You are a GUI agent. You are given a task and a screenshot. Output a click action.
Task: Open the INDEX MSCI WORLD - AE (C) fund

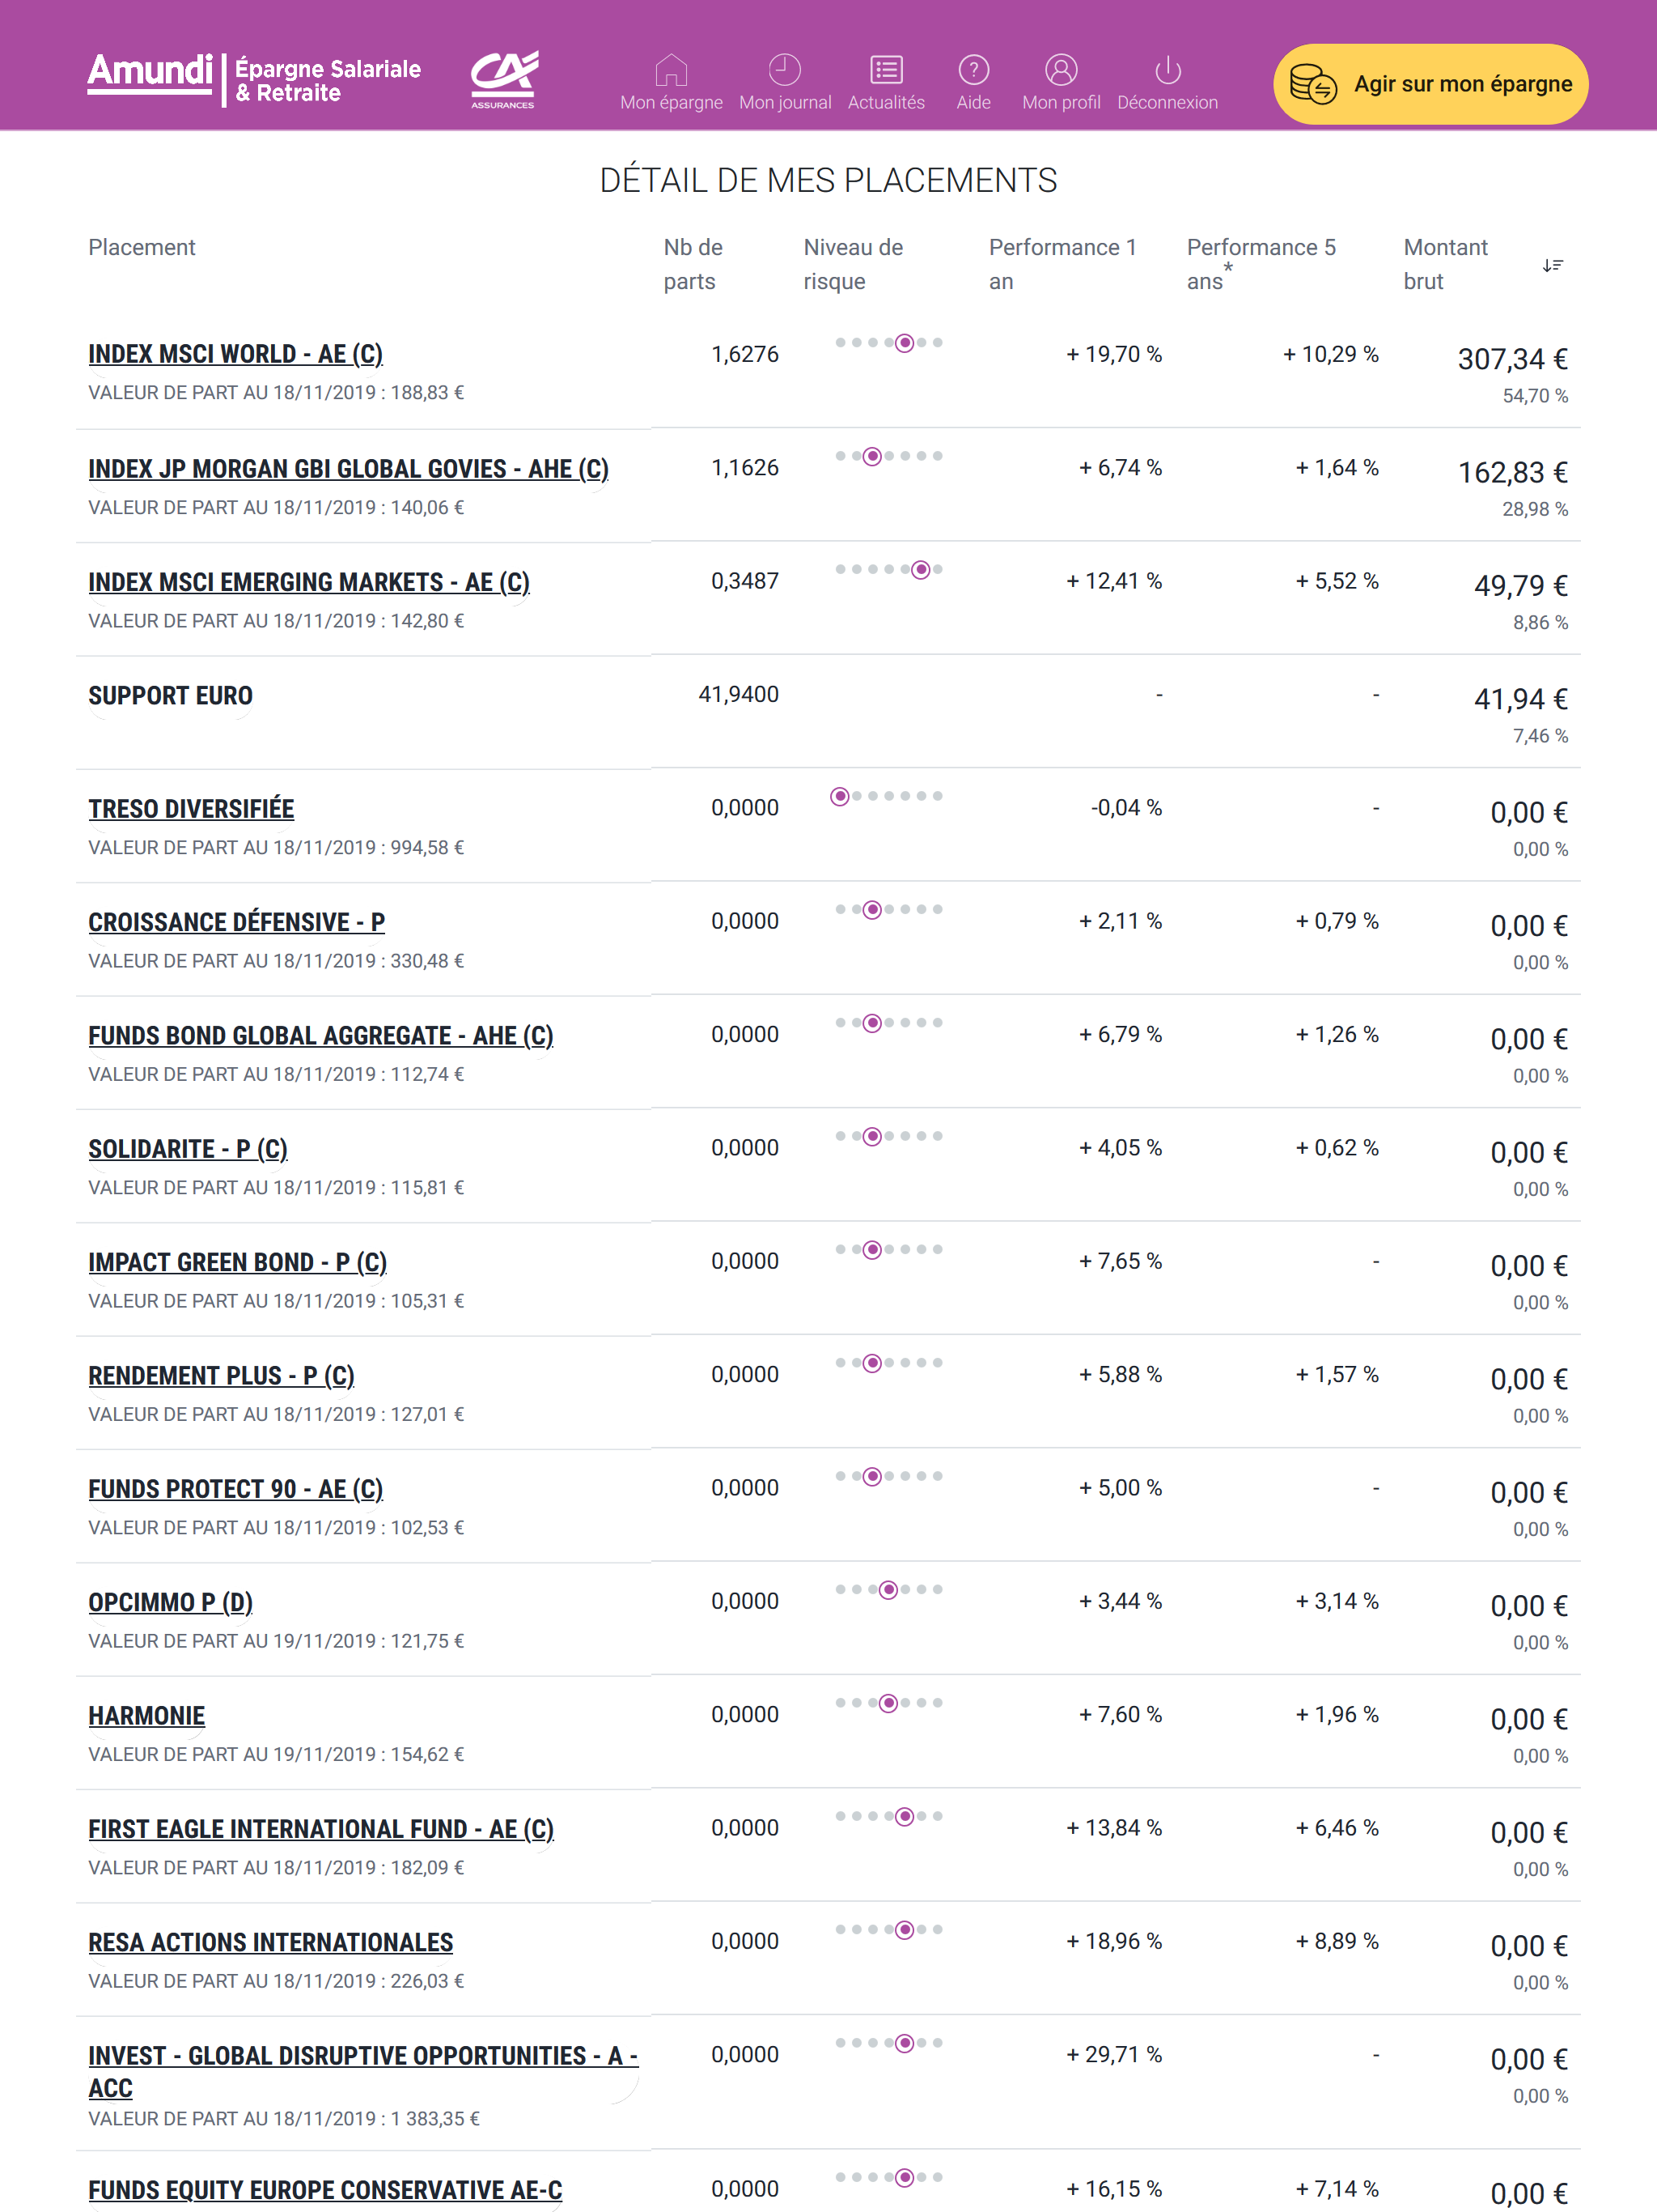[235, 353]
